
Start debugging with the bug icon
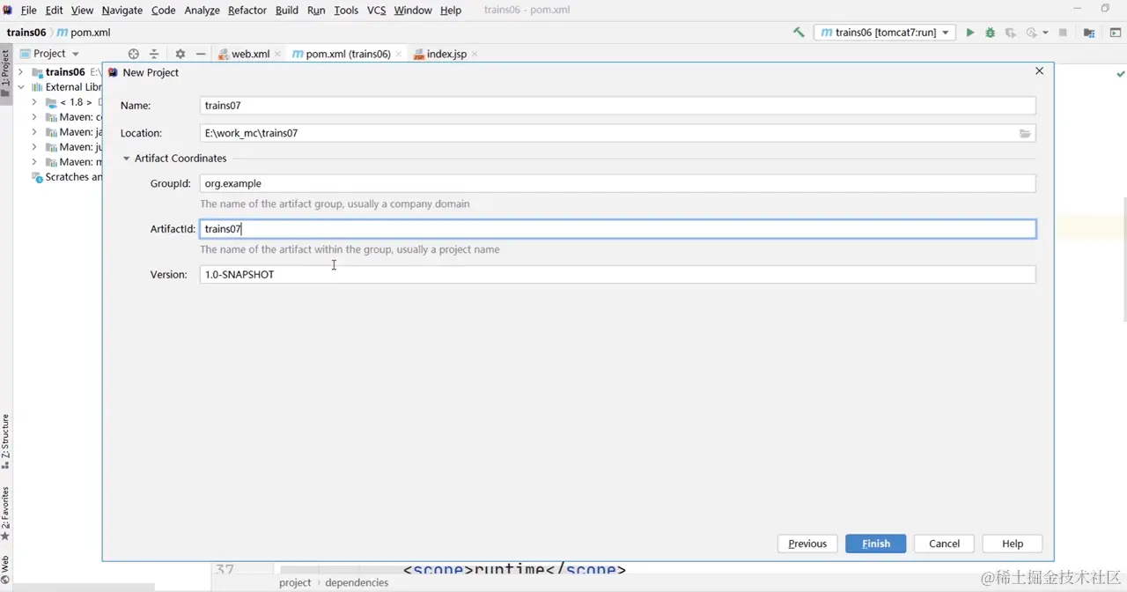pos(990,33)
